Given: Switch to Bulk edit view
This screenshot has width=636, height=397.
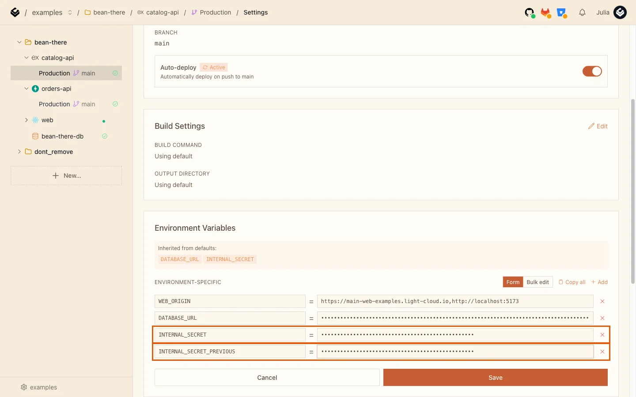Looking at the screenshot, I should (538, 282).
